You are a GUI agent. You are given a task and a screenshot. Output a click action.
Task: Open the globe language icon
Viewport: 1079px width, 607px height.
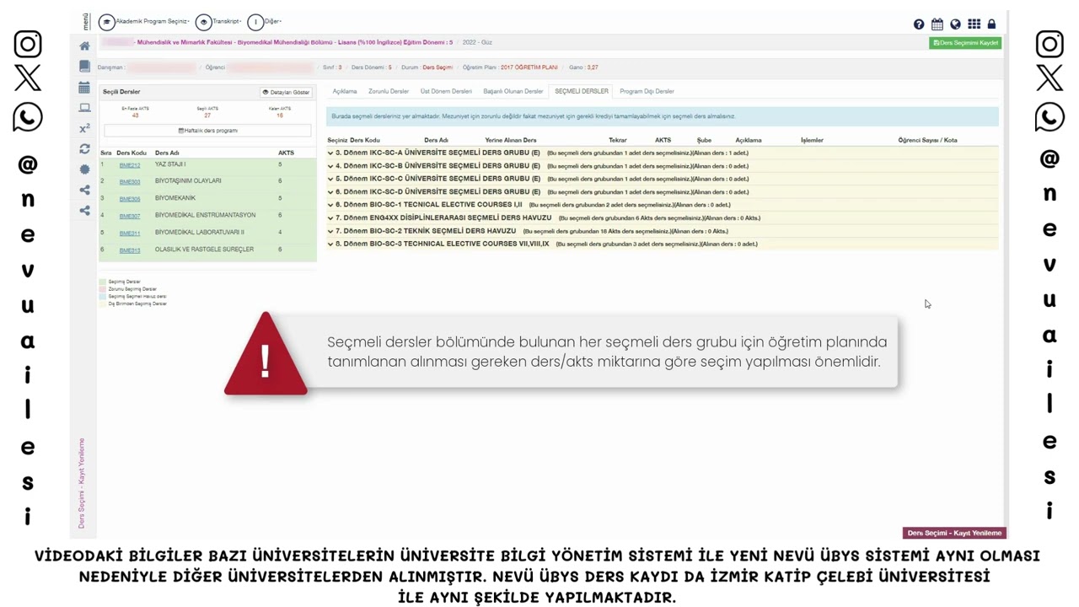click(x=955, y=24)
